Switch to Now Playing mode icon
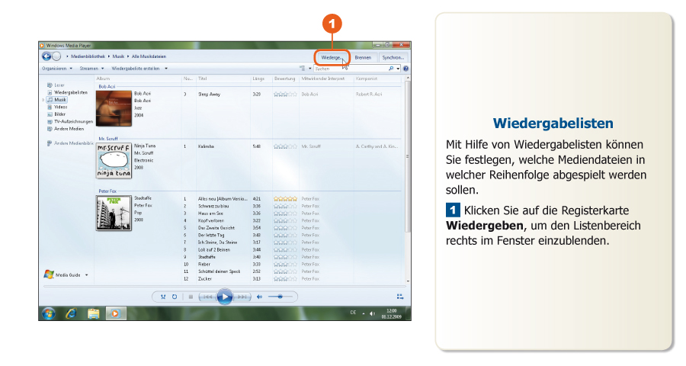686x366 pixels. click(x=399, y=297)
